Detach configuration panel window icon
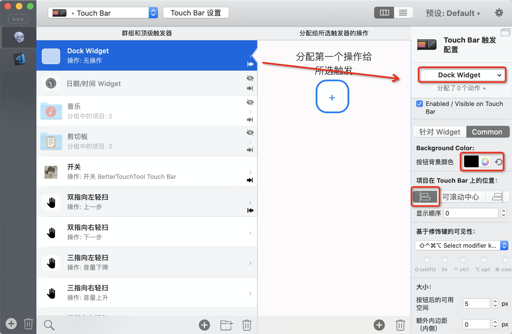 505,32
